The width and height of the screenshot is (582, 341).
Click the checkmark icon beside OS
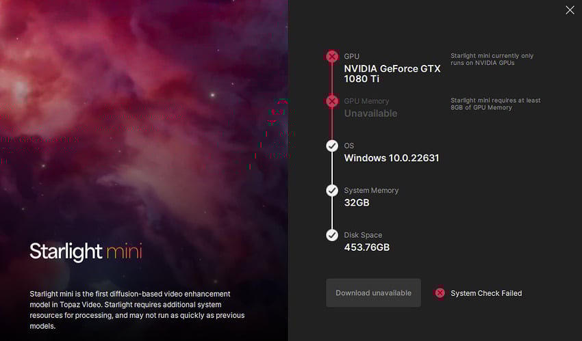[332, 146]
